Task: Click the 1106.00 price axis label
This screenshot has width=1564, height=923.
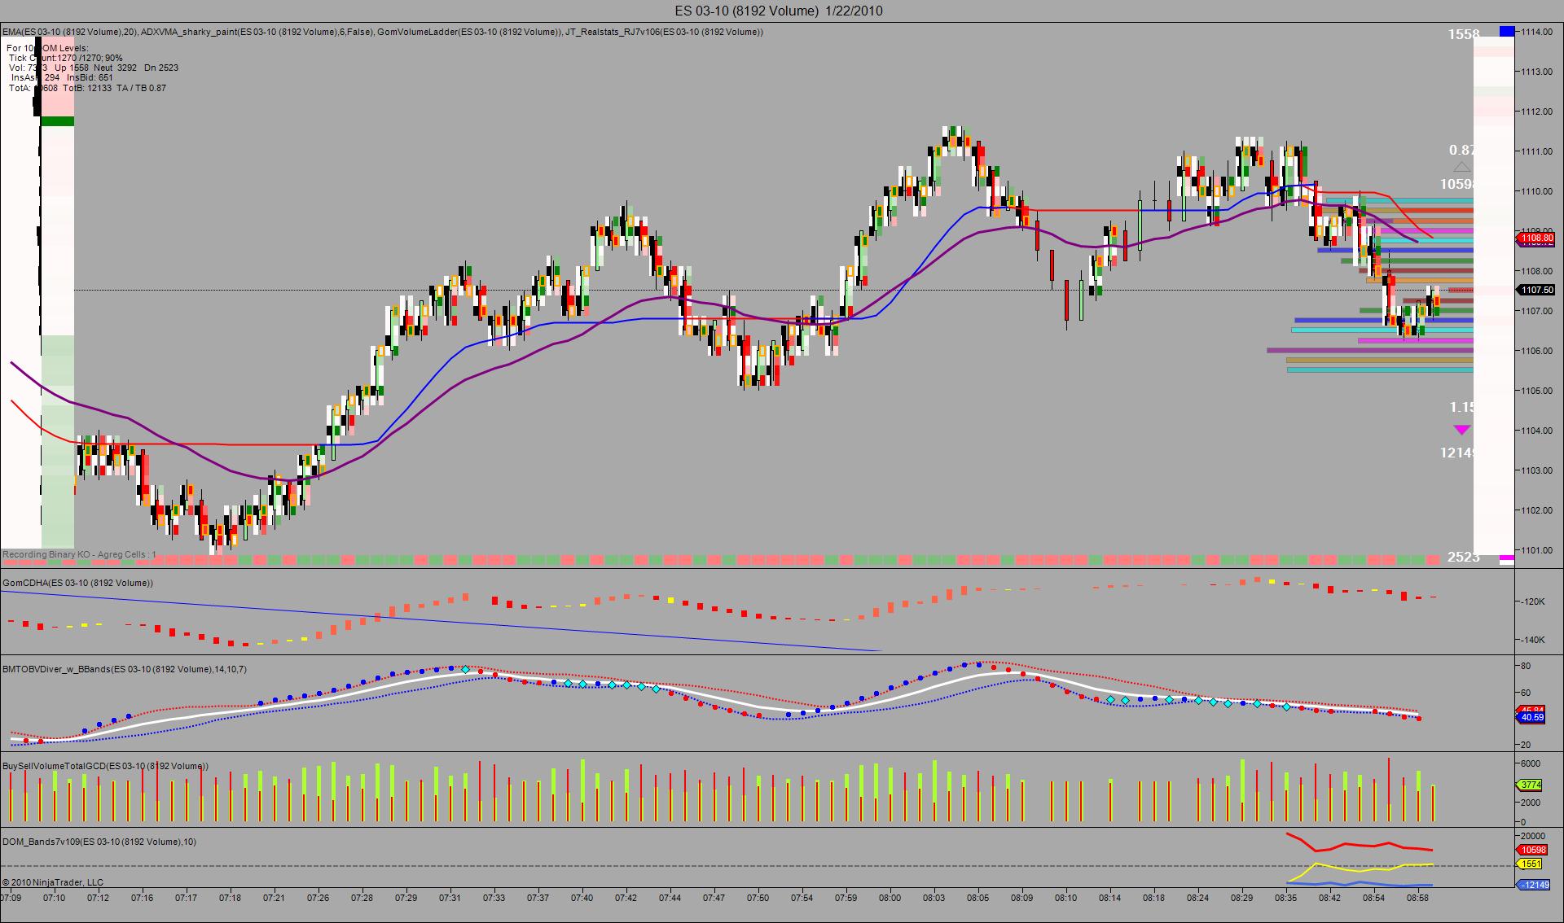Action: pos(1536,351)
